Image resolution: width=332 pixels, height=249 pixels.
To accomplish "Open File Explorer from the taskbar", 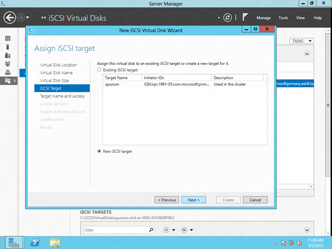I will (55, 242).
